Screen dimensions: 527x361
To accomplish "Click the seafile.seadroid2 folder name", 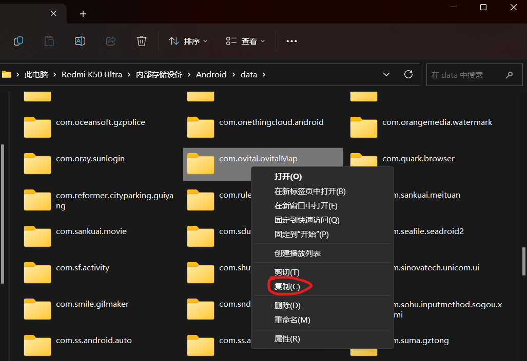I will pyautogui.click(x=428, y=231).
